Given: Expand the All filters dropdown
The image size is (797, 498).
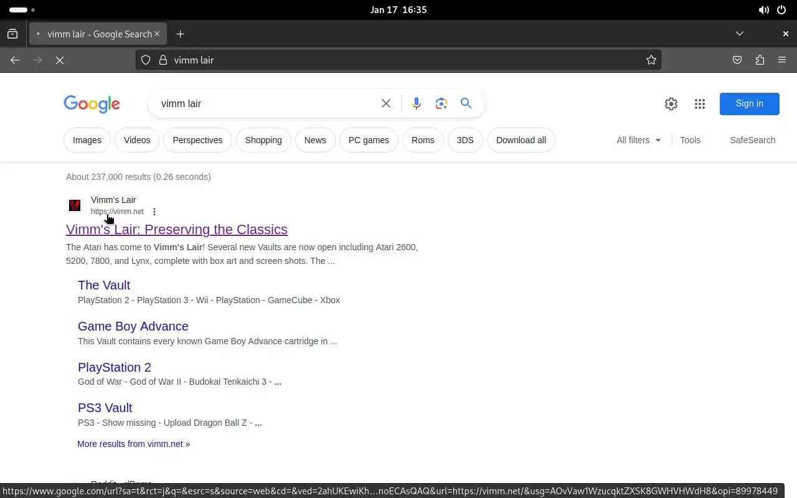Looking at the screenshot, I should (639, 140).
